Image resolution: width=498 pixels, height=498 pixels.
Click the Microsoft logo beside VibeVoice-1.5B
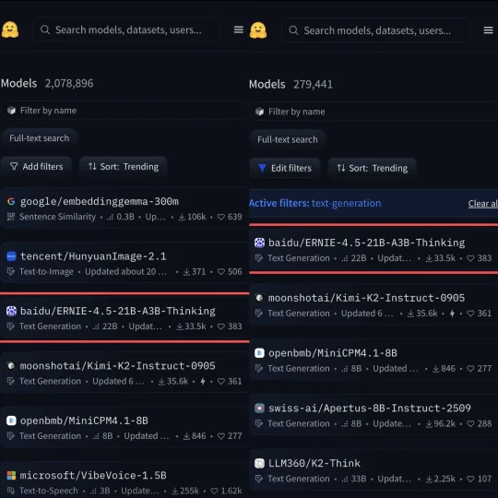pos(11,476)
